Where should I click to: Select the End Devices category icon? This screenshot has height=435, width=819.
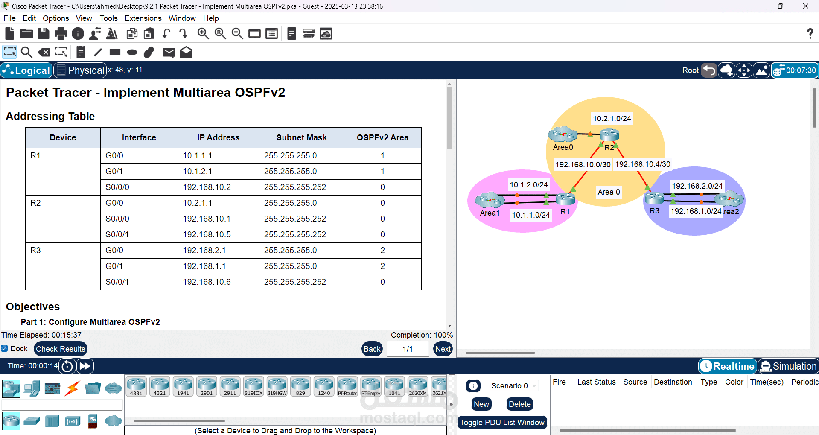(x=32, y=388)
